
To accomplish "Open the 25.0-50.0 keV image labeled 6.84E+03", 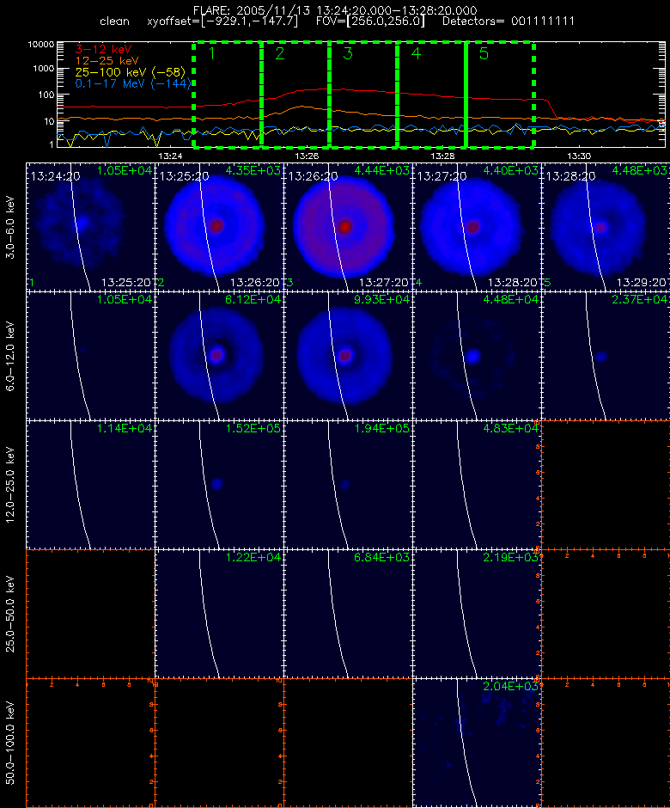I will (x=348, y=614).
